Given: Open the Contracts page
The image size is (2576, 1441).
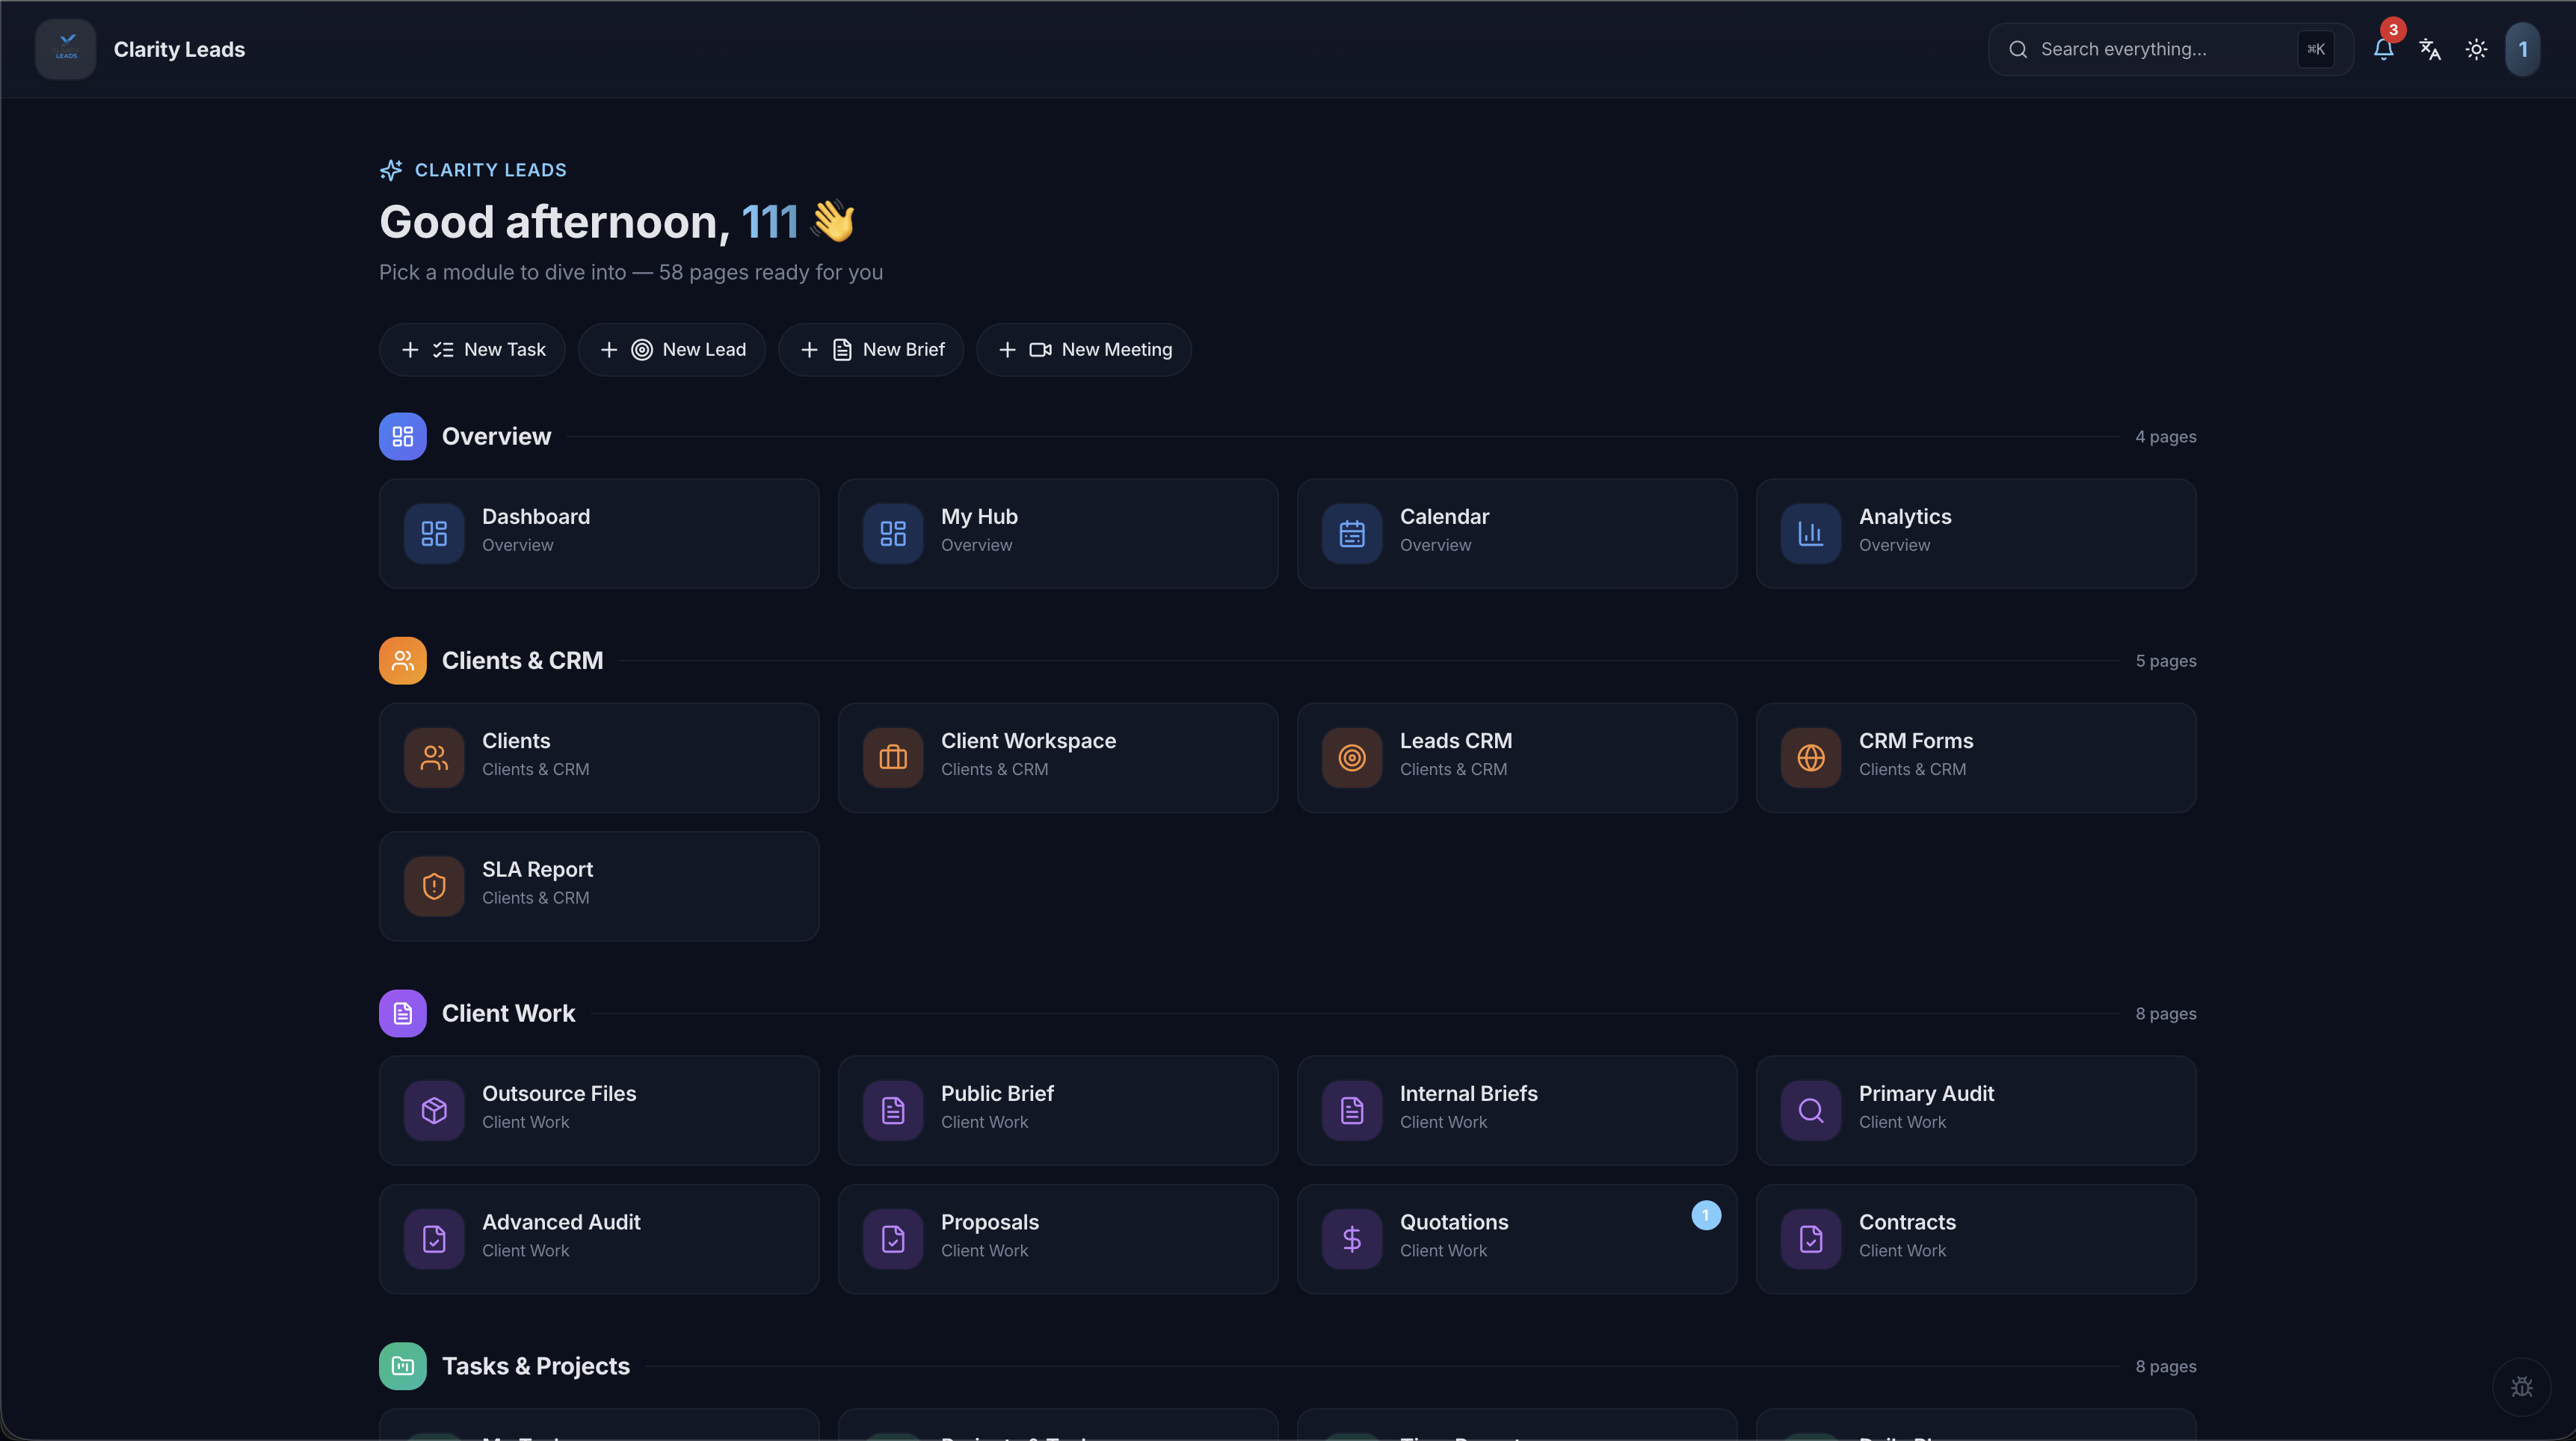Looking at the screenshot, I should 1976,1239.
